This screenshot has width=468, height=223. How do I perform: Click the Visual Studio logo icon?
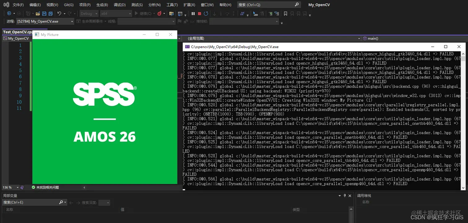pos(6,5)
